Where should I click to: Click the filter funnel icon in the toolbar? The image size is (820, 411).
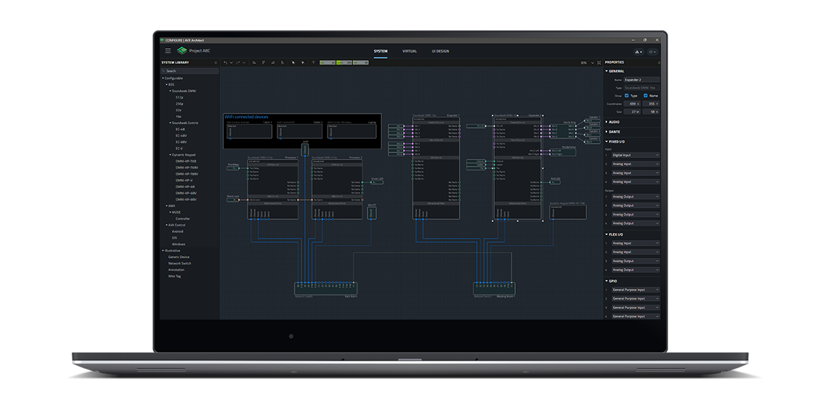point(313,63)
